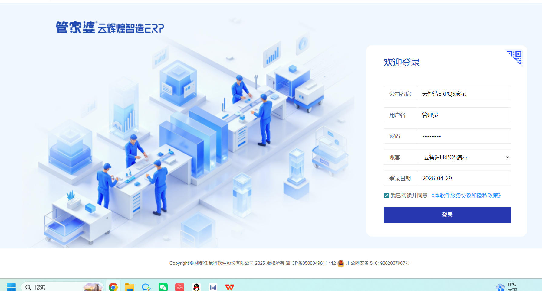Viewport: 542px width, 291px height.
Task: Click the 欢迎登录 heading text
Action: pyautogui.click(x=402, y=62)
